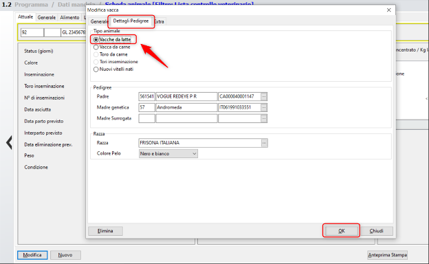Click Peso label in main window
This screenshot has width=429, height=264.
click(29, 155)
